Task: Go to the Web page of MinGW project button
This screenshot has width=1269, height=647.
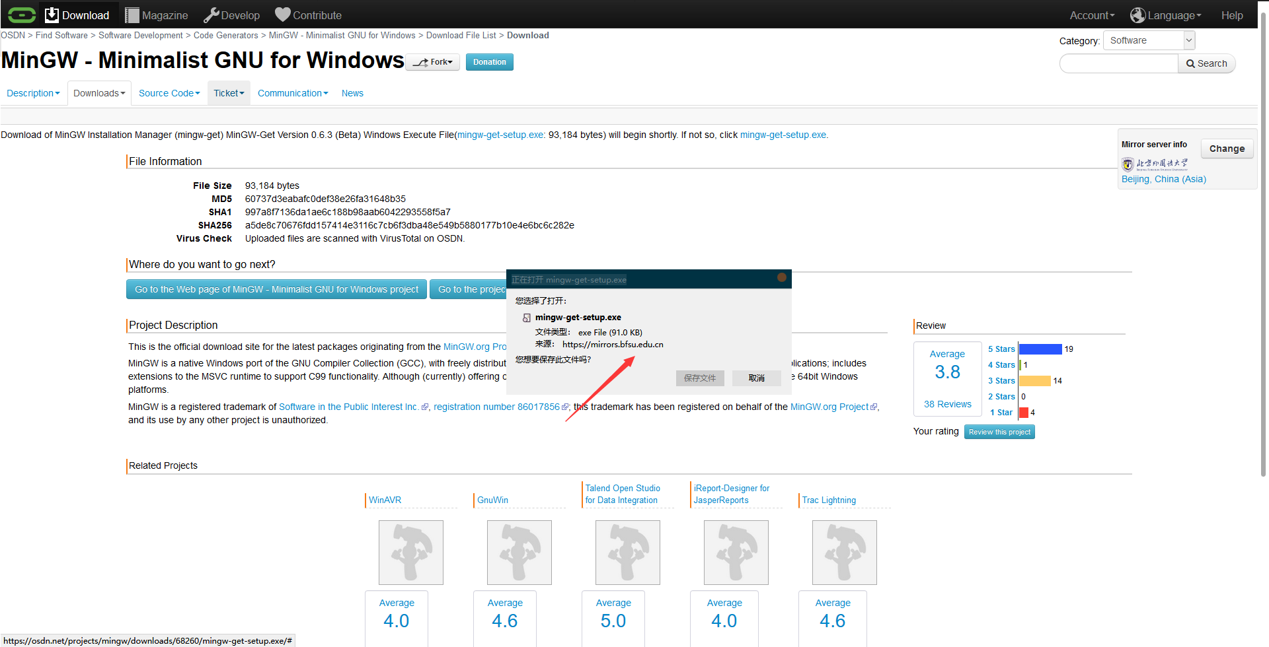Action: (x=276, y=289)
